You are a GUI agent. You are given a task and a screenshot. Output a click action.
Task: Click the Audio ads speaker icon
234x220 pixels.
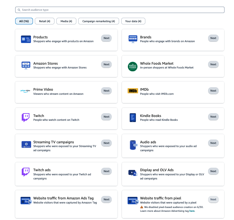coord(133,145)
